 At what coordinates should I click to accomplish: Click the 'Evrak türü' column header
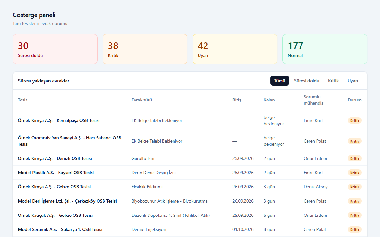pyautogui.click(x=142, y=100)
